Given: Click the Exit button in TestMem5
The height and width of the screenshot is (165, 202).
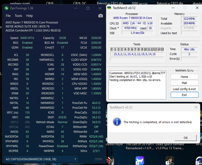Looking at the screenshot, I should coord(184,95).
